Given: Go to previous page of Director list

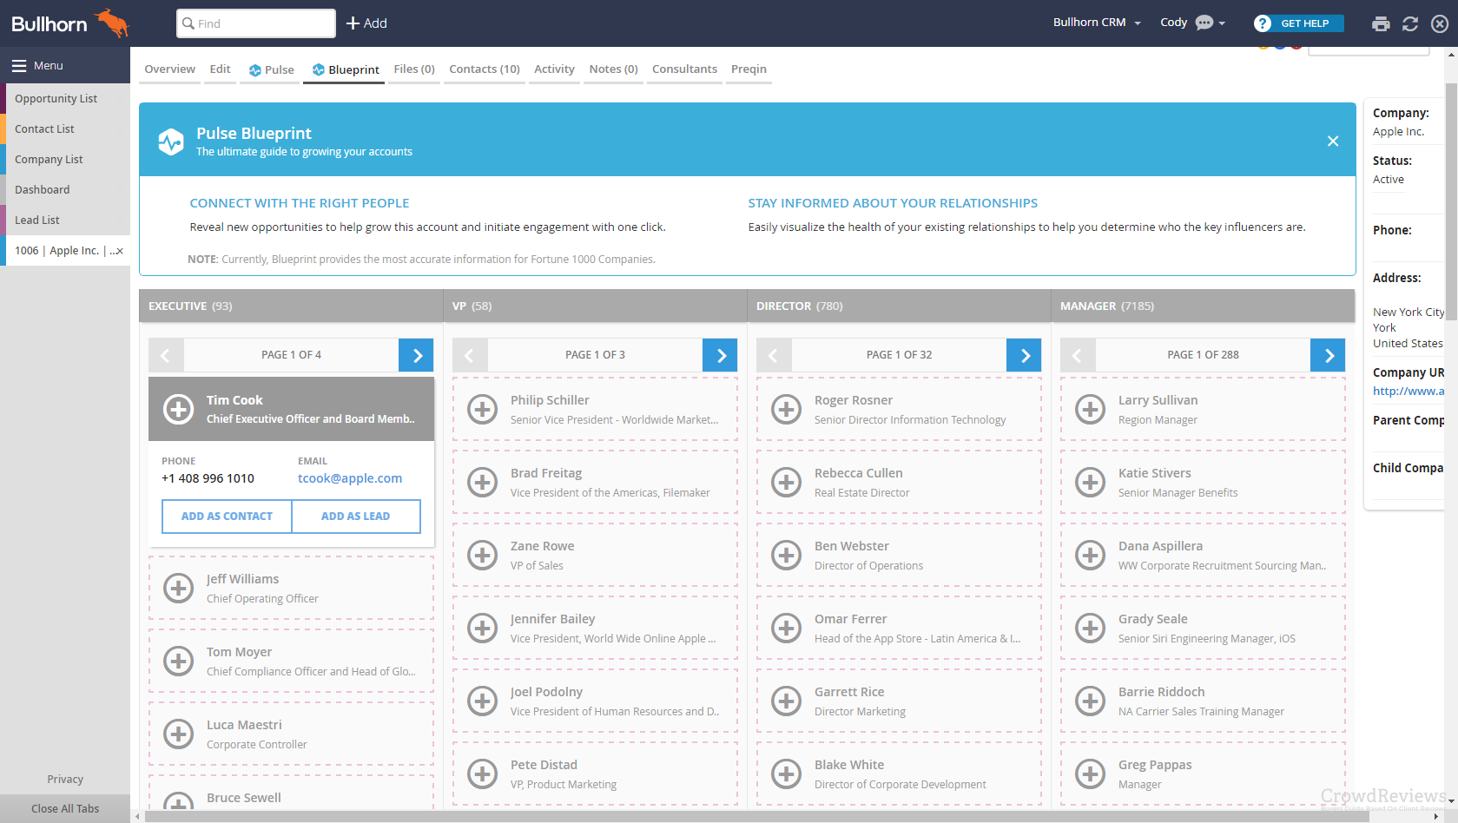Looking at the screenshot, I should point(774,355).
